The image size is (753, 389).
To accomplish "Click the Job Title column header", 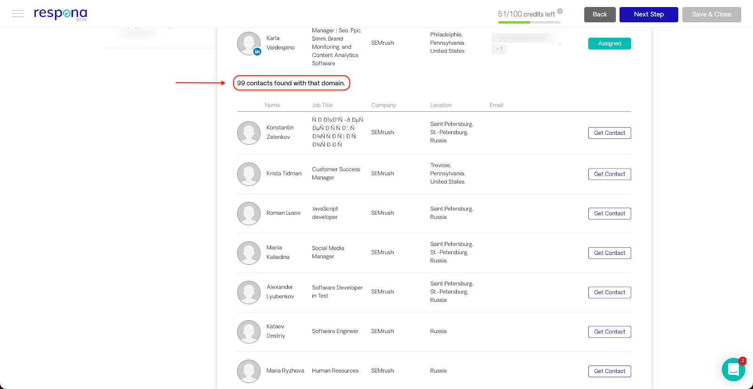I will (x=322, y=105).
